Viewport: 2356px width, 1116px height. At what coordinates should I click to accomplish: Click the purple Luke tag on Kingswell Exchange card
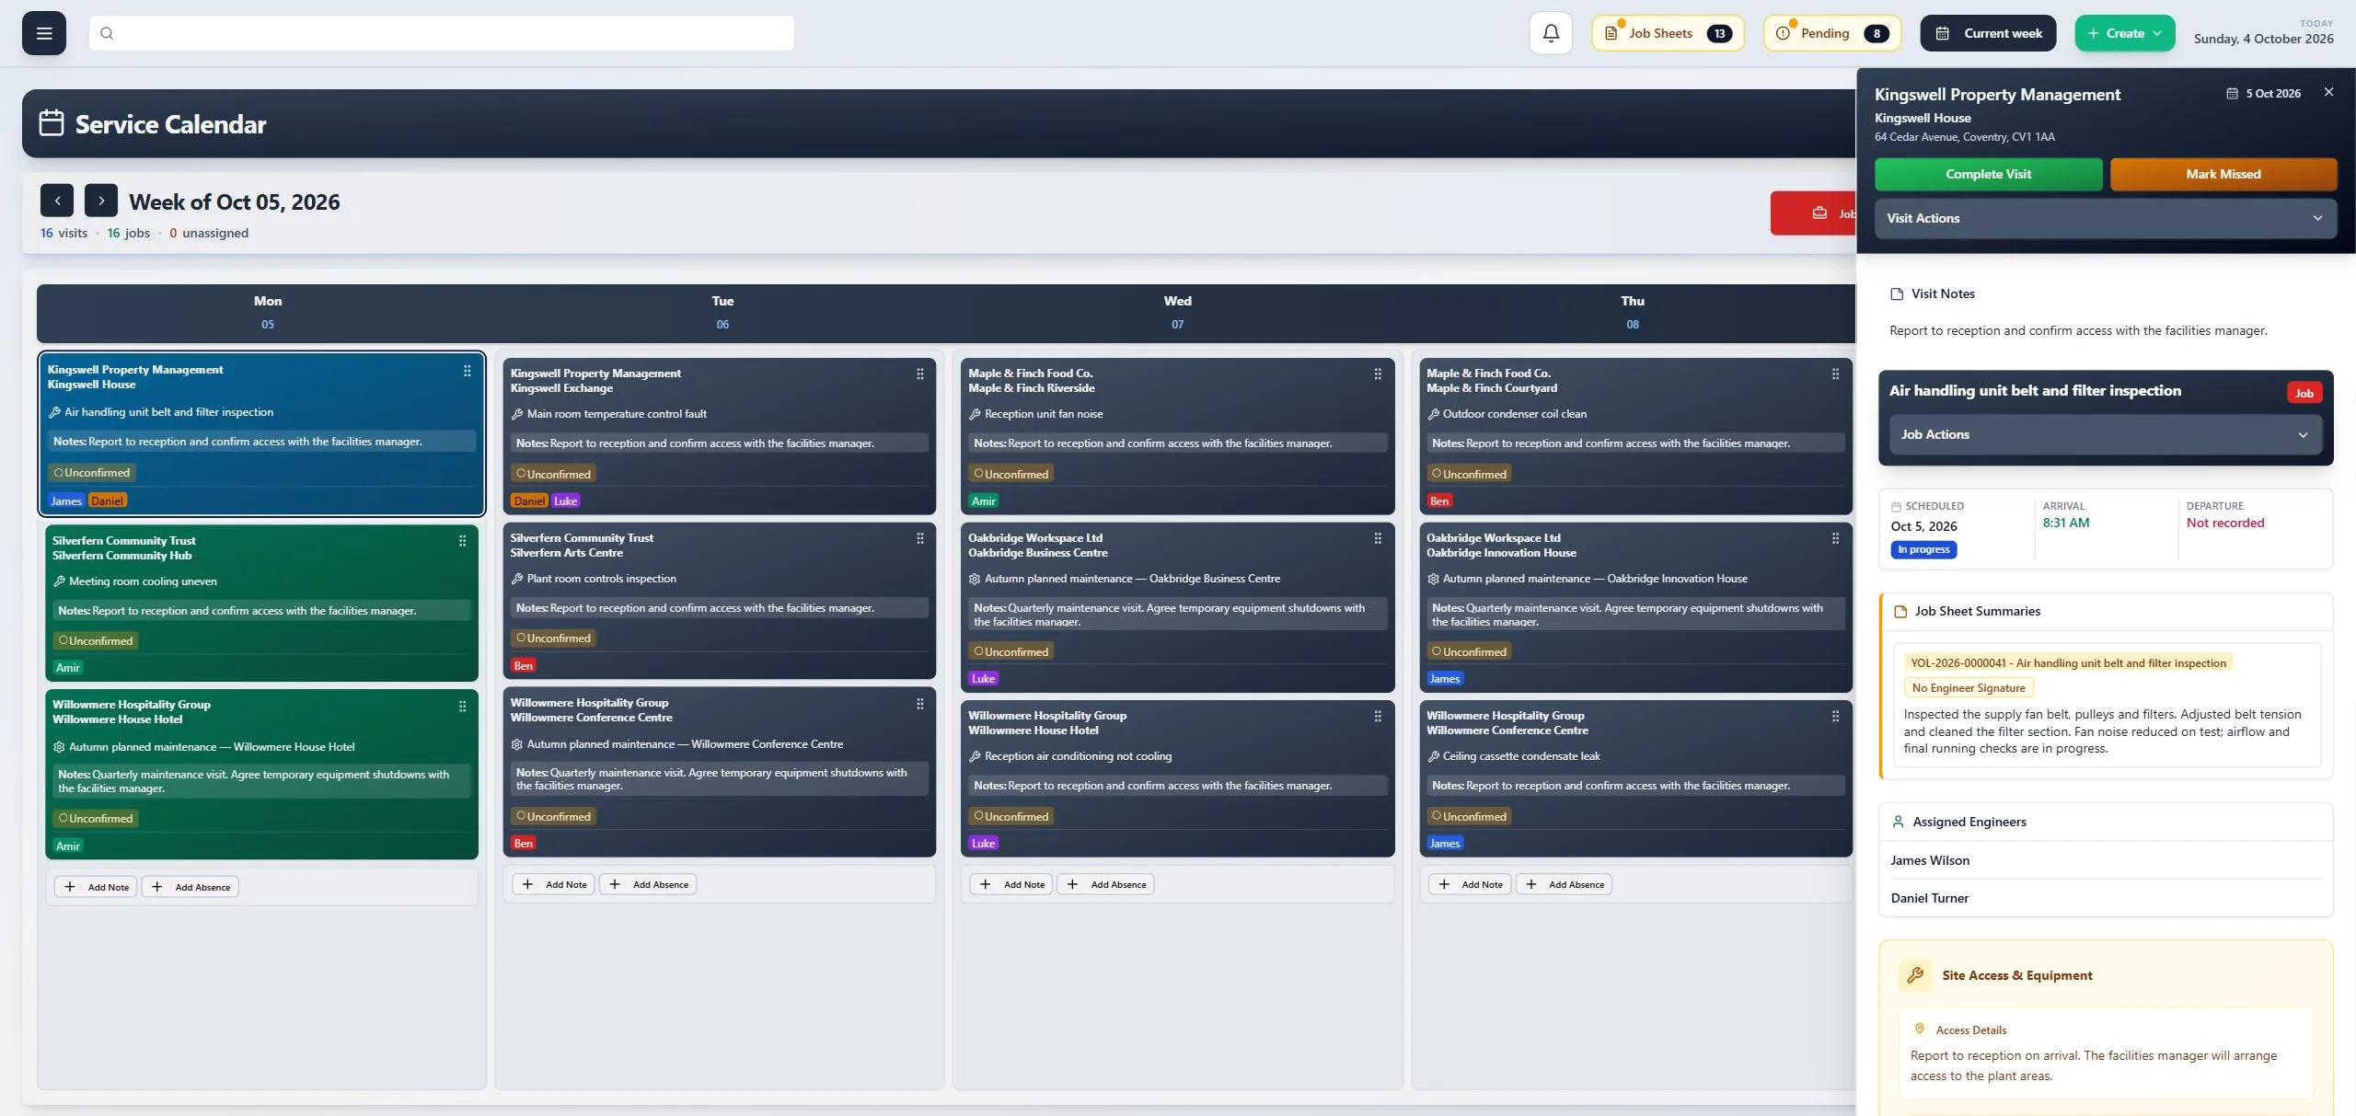[565, 500]
